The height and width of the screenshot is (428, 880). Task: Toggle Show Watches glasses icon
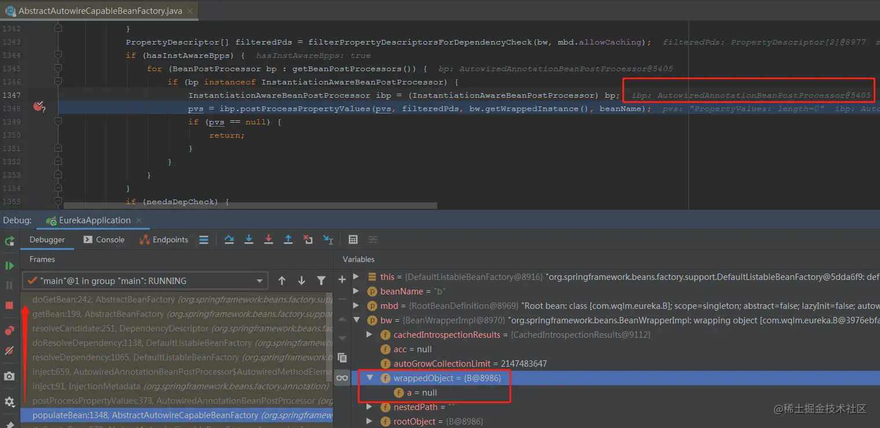tap(342, 378)
